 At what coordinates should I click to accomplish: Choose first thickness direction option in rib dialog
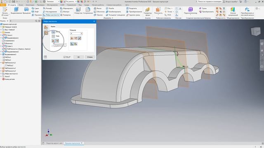pyautogui.click(x=72, y=38)
